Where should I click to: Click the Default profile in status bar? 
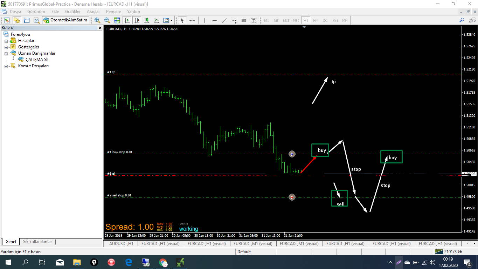244,251
